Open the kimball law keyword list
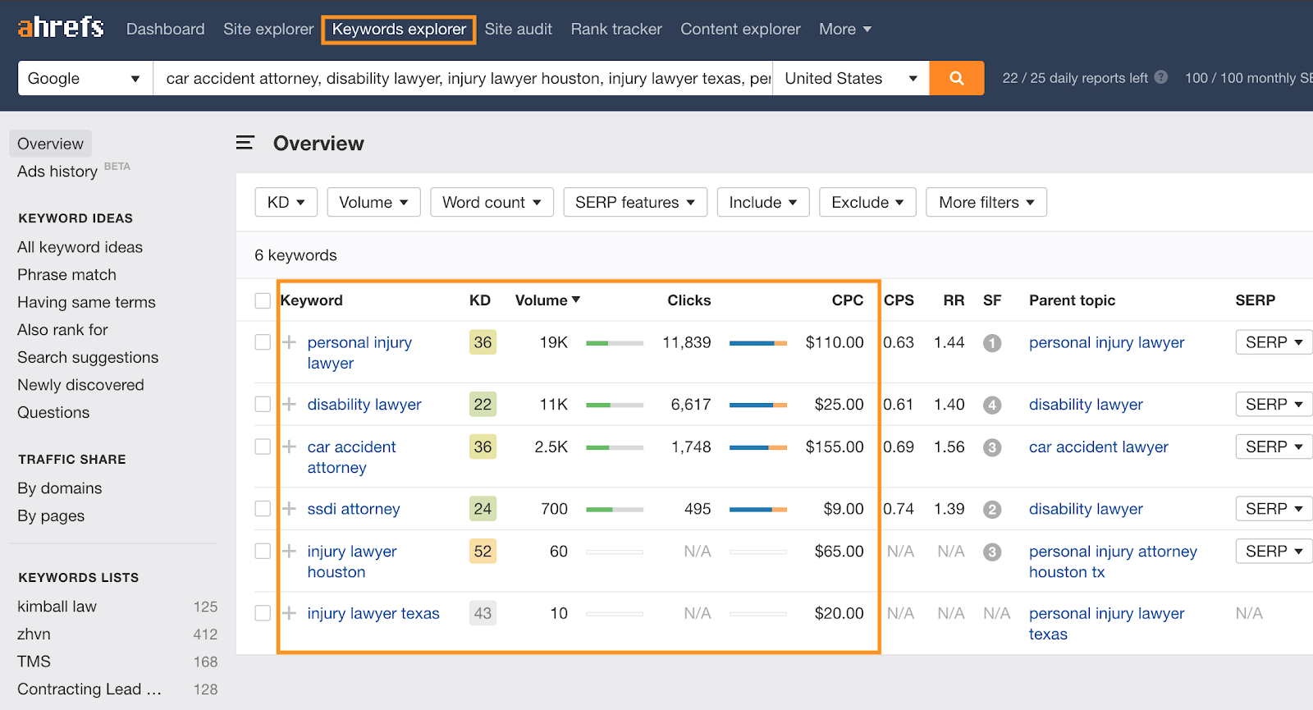This screenshot has width=1313, height=710. click(x=57, y=607)
